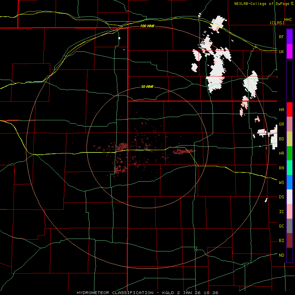
Task: Click the WS blue legend color swatch
Action: (289, 182)
